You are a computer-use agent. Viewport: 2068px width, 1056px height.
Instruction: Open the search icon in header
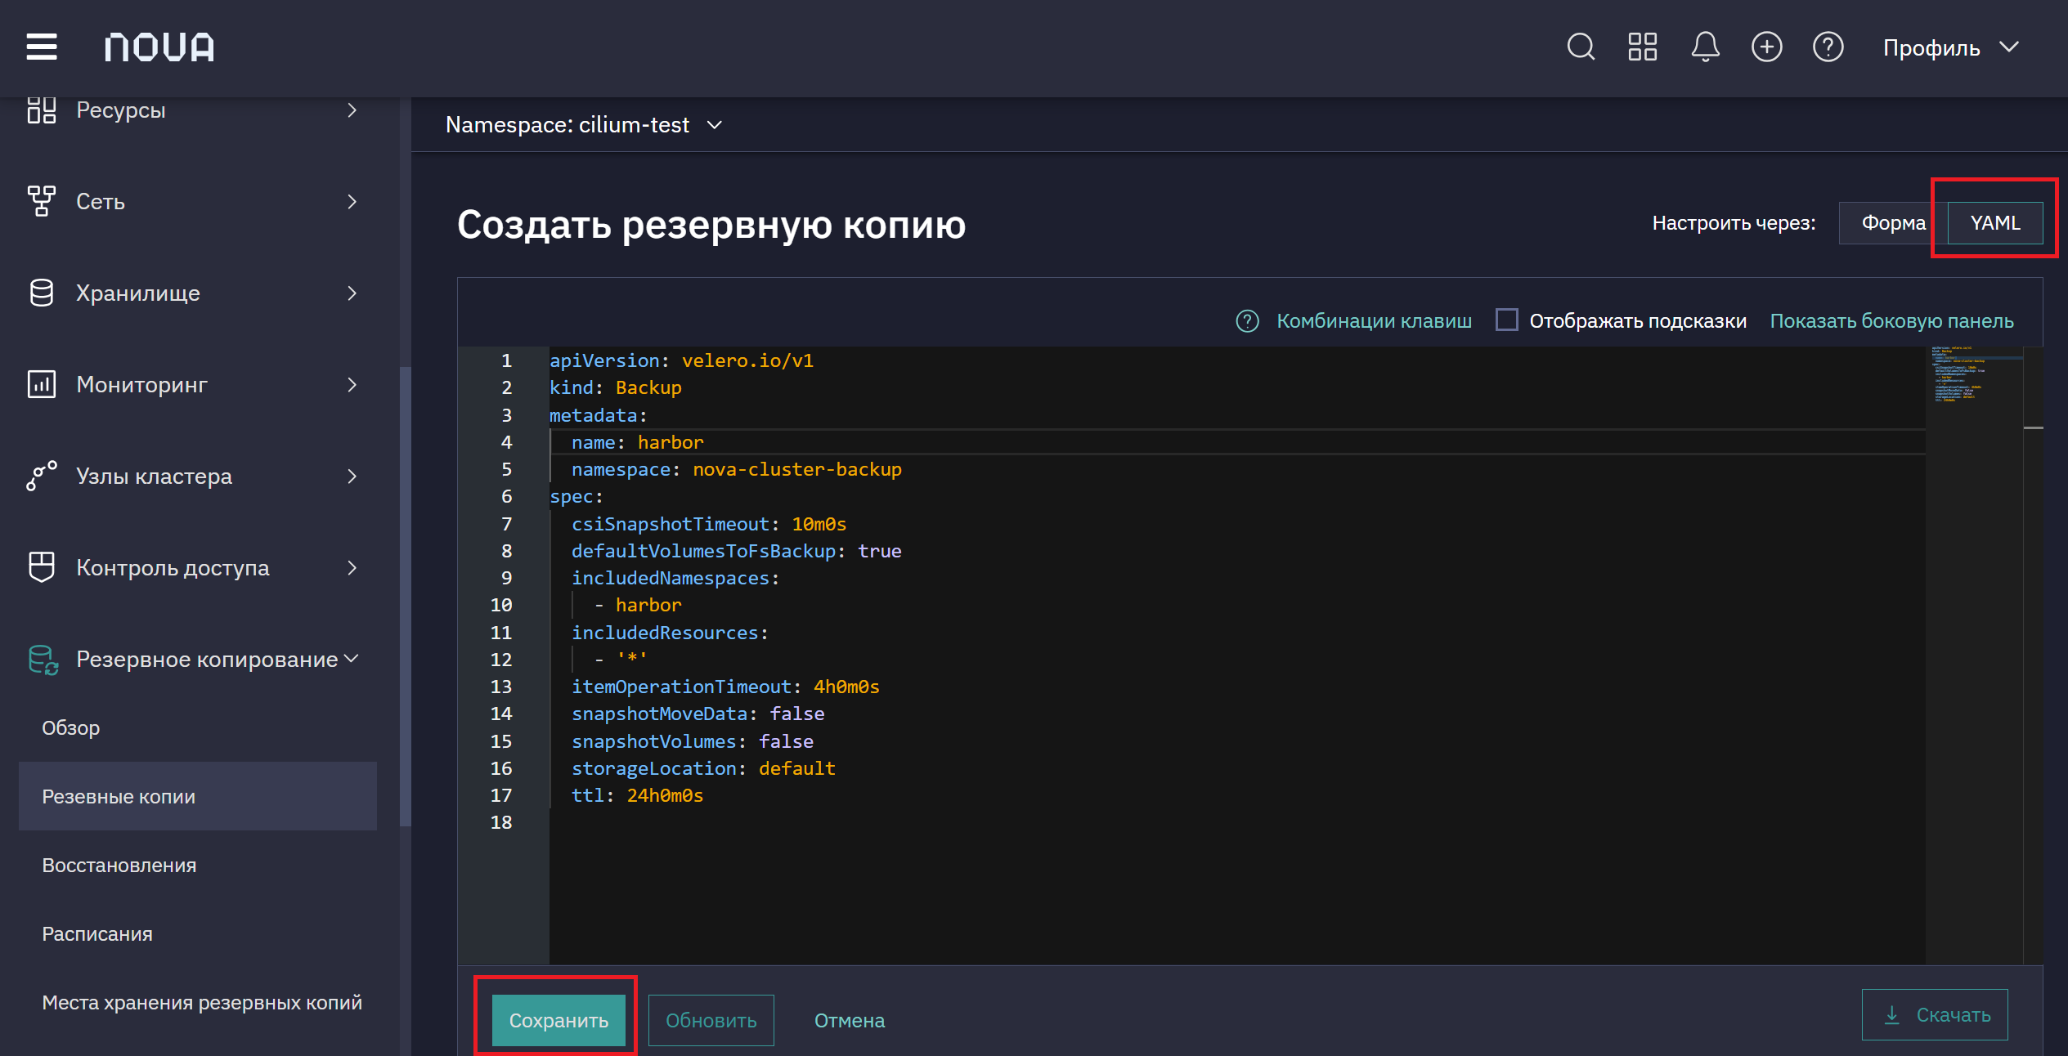point(1581,47)
